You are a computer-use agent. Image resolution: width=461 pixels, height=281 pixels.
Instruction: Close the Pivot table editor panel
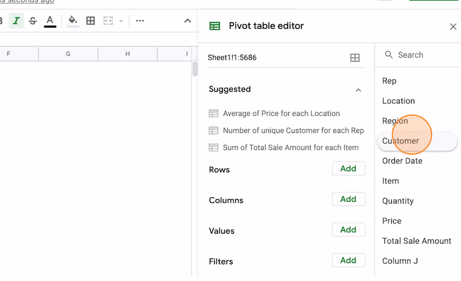coord(453,26)
